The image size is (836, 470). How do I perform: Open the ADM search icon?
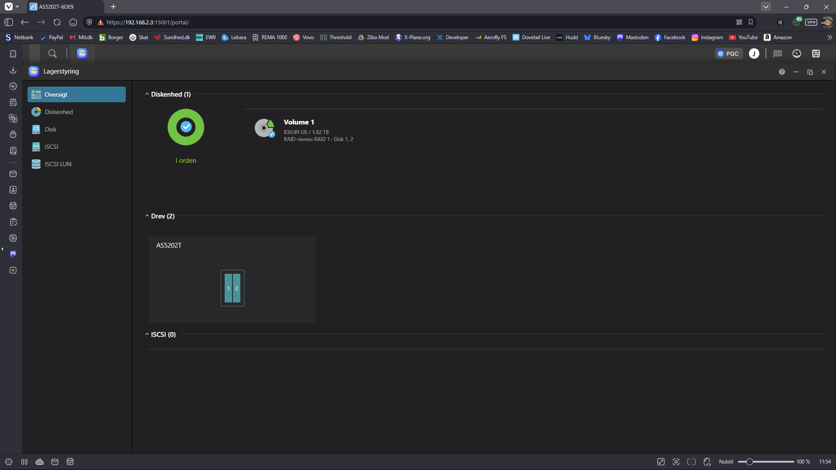[x=52, y=54]
